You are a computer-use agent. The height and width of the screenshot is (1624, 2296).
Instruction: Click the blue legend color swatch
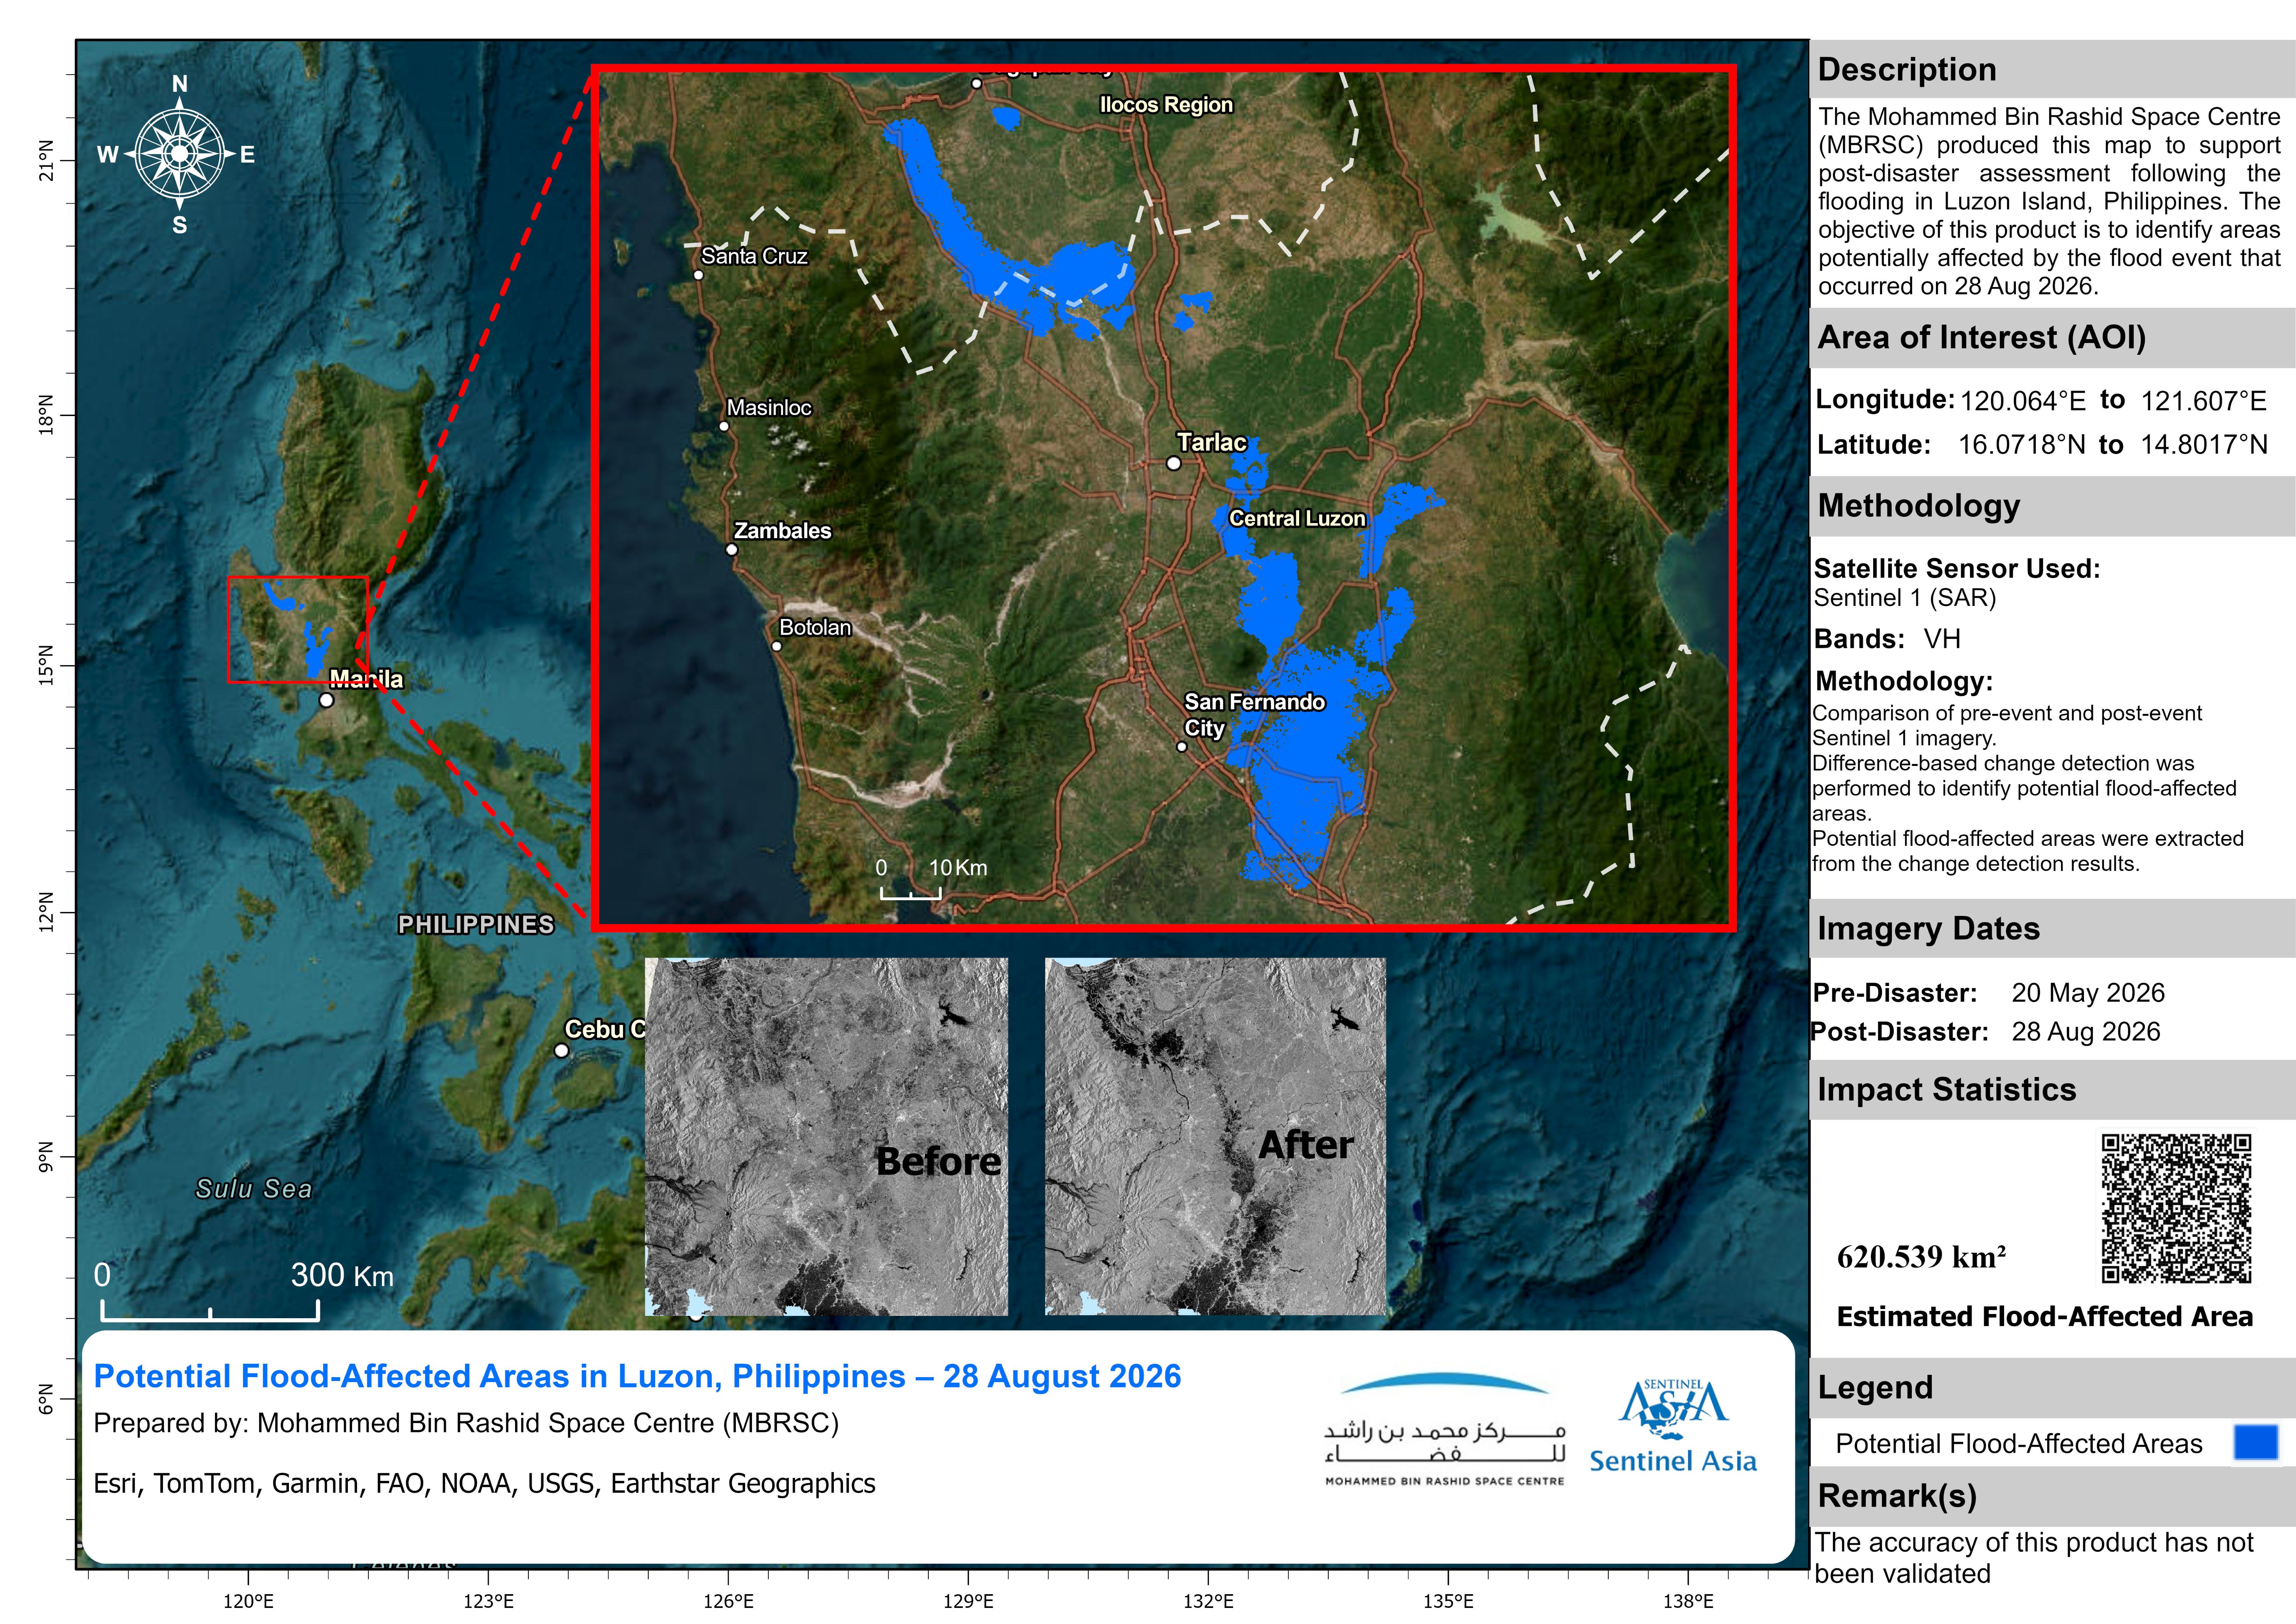pyautogui.click(x=2256, y=1442)
